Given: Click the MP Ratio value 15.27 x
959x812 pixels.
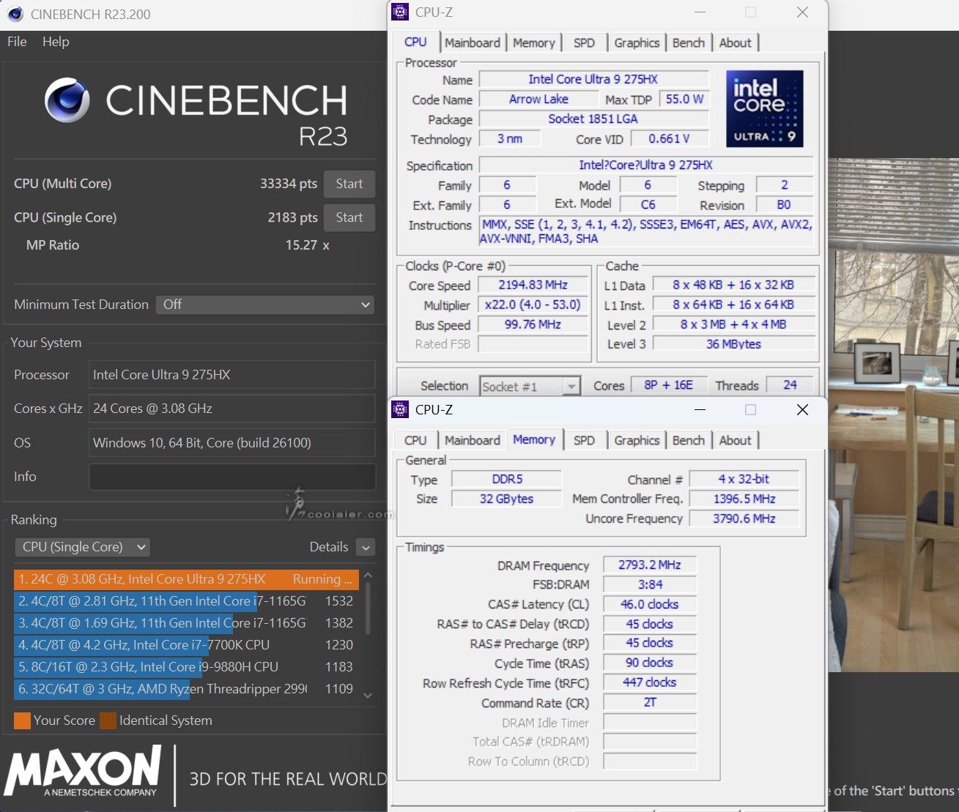Looking at the screenshot, I should click(307, 245).
